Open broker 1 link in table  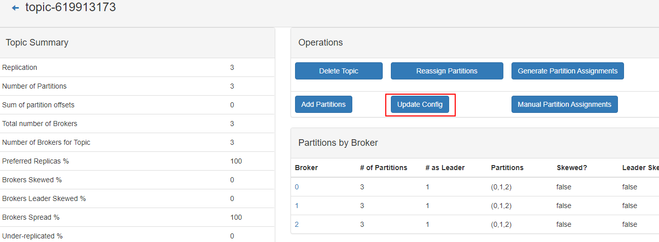[x=297, y=206]
